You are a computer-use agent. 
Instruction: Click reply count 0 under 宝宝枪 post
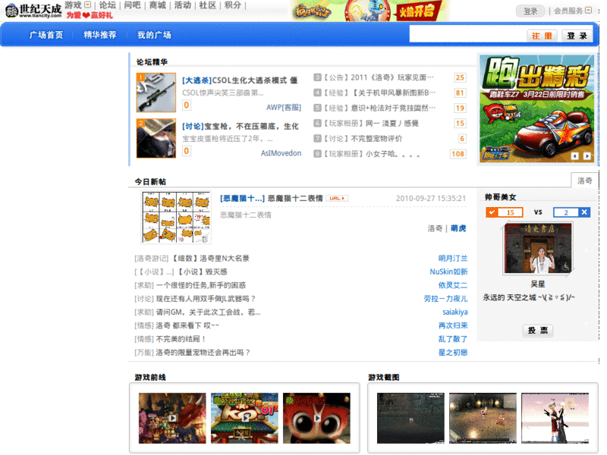click(186, 150)
